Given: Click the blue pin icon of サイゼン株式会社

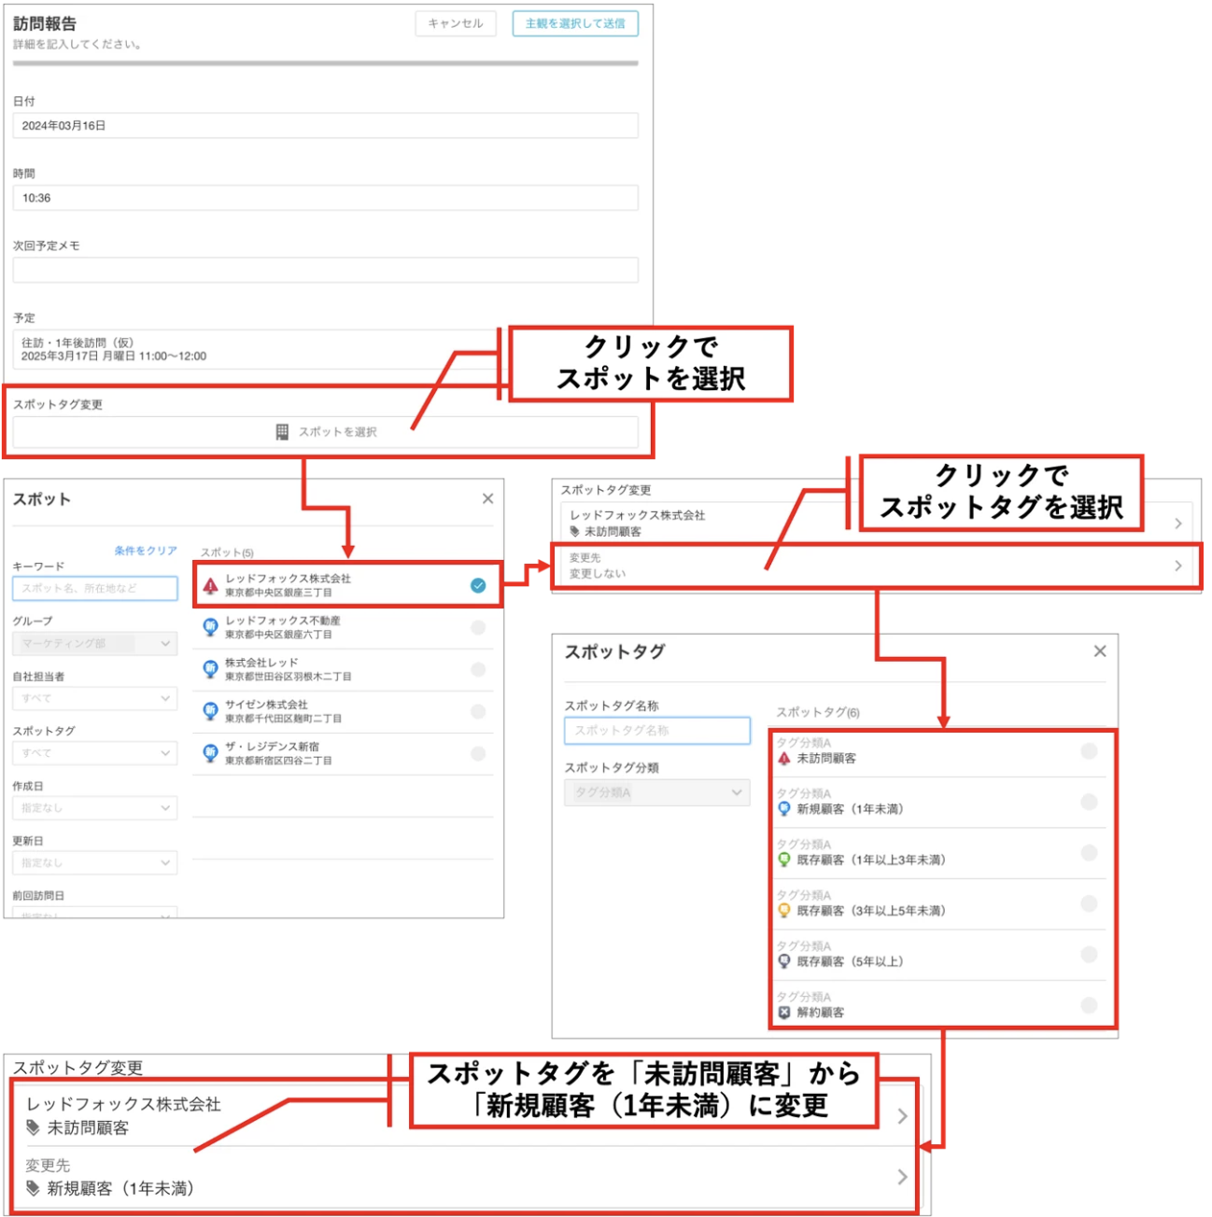Looking at the screenshot, I should coord(211,711).
